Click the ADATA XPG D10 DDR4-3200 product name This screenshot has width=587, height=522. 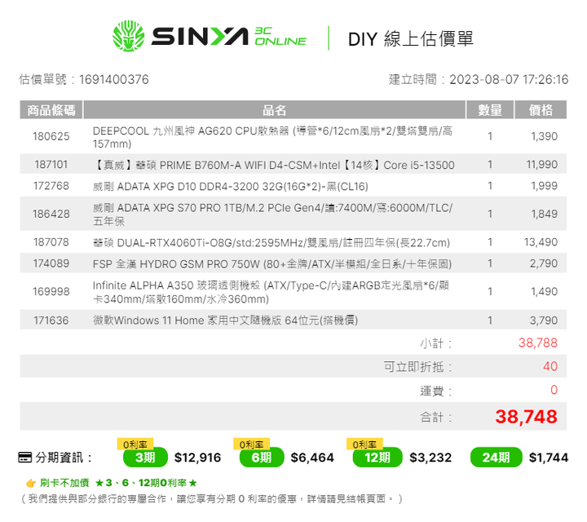(231, 186)
